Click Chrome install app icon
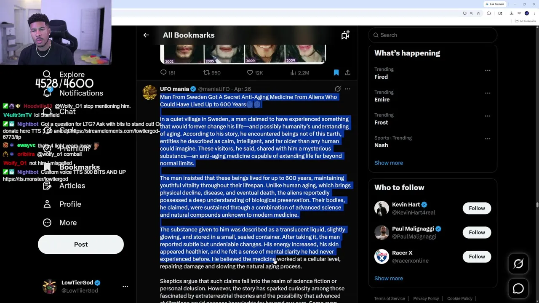539x303 pixels. pyautogui.click(x=464, y=13)
